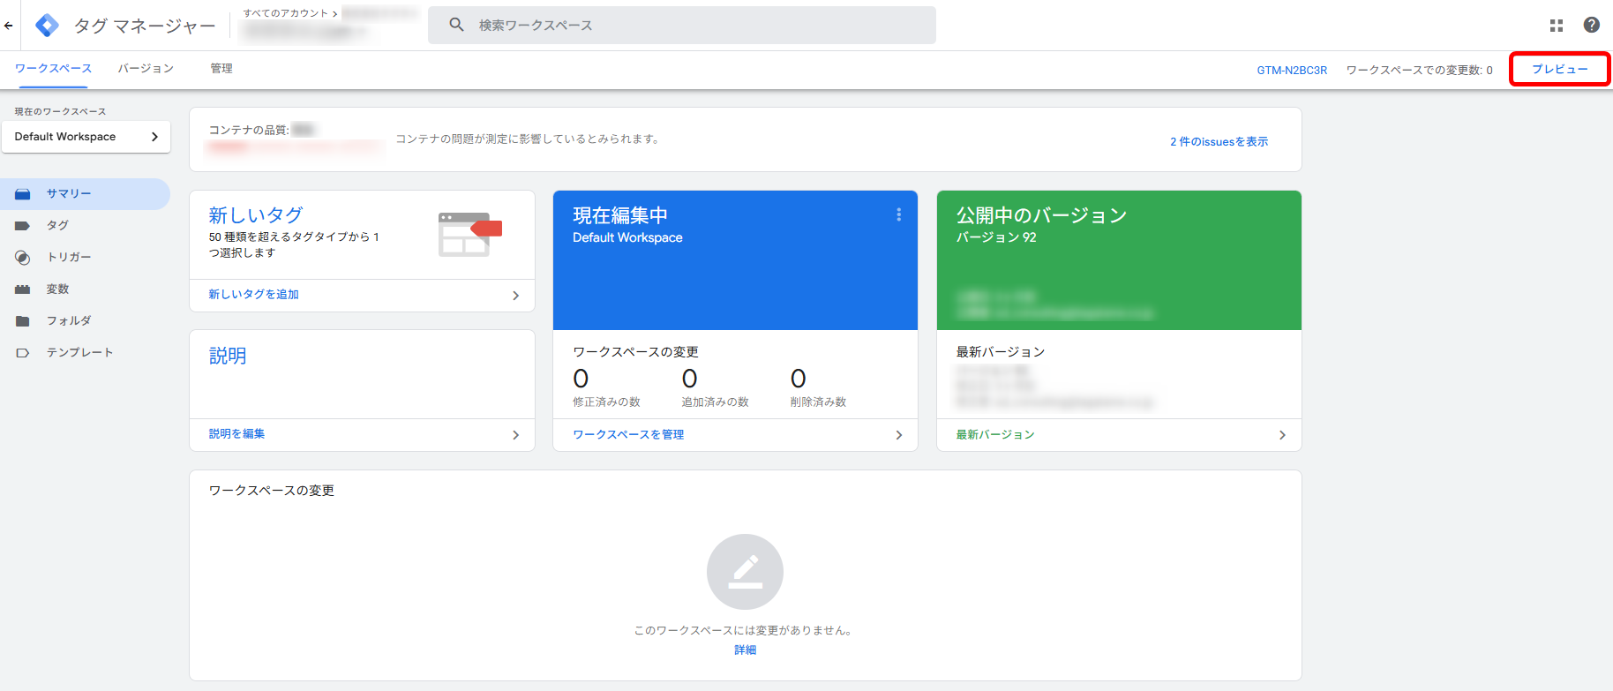Screen dimensions: 1613x691
Task: Click 新しいタグを追加 link
Action: (x=253, y=295)
